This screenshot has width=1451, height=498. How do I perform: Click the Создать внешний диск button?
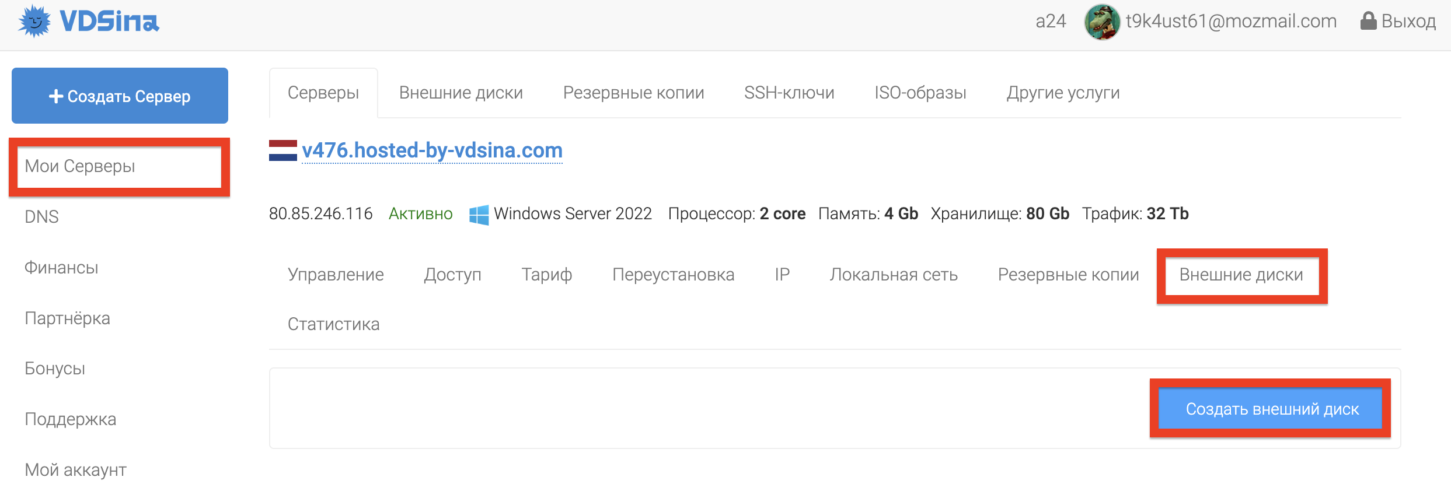click(1270, 409)
